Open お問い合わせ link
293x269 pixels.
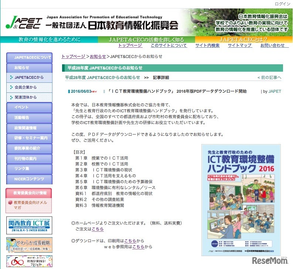point(272,45)
